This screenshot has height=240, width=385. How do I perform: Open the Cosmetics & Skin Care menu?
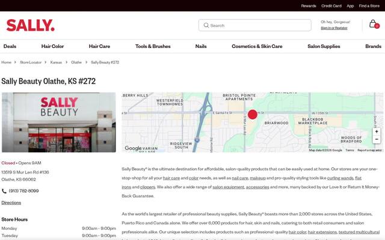pyautogui.click(x=257, y=46)
